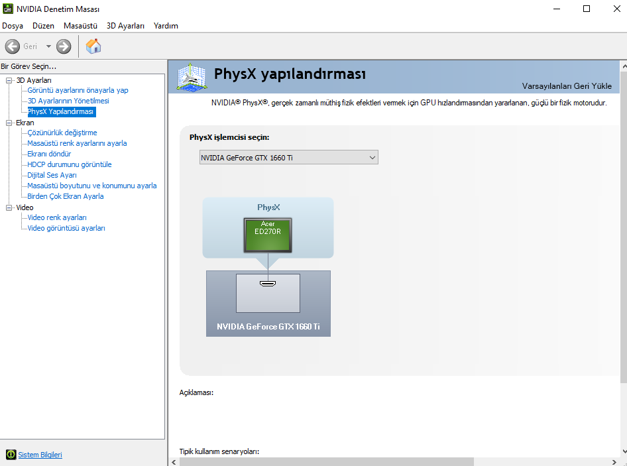
Task: Open the Dosya menu
Action: coord(13,26)
